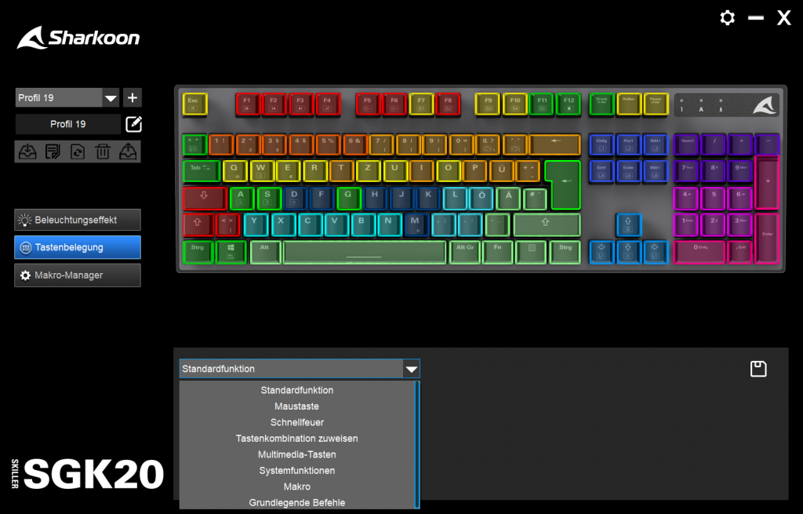Select the Alt Gr key
Viewport: 803px width, 514px height.
465,252
